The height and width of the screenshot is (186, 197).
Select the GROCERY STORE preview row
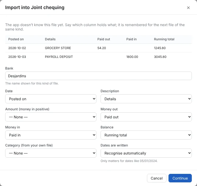pos(98,48)
